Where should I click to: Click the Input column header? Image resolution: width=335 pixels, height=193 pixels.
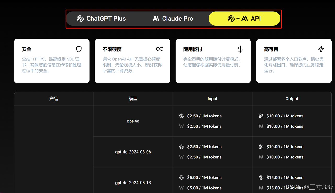(x=213, y=99)
